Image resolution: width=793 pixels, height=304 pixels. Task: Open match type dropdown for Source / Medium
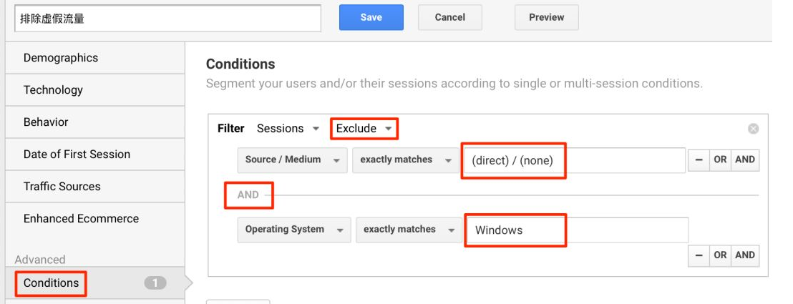[x=404, y=160]
